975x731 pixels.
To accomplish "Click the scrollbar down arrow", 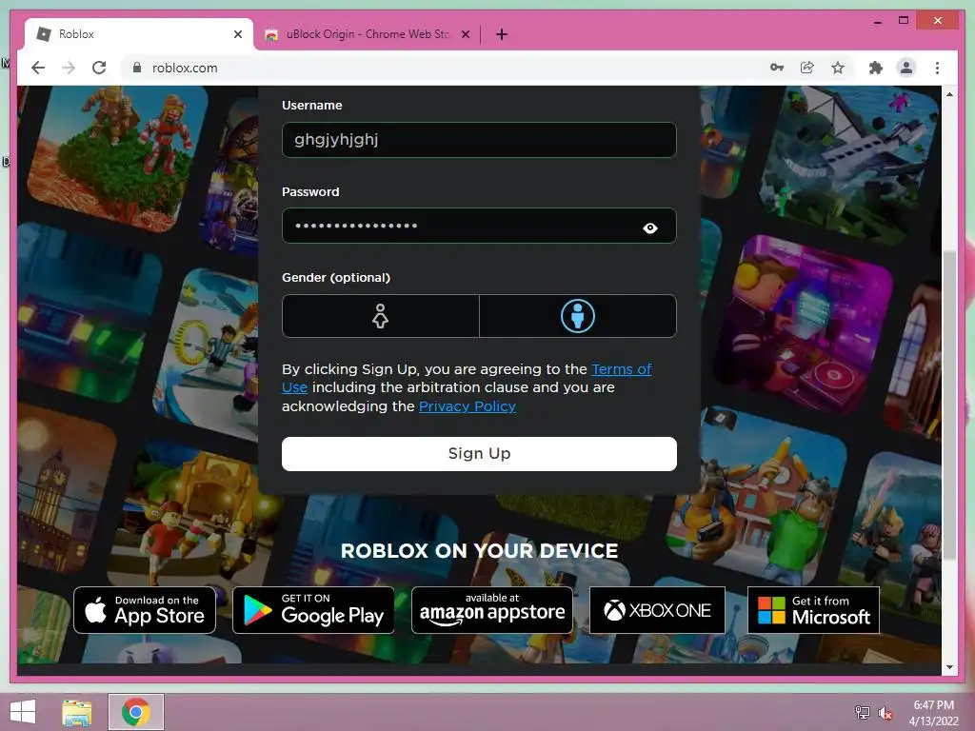I will coord(949,667).
